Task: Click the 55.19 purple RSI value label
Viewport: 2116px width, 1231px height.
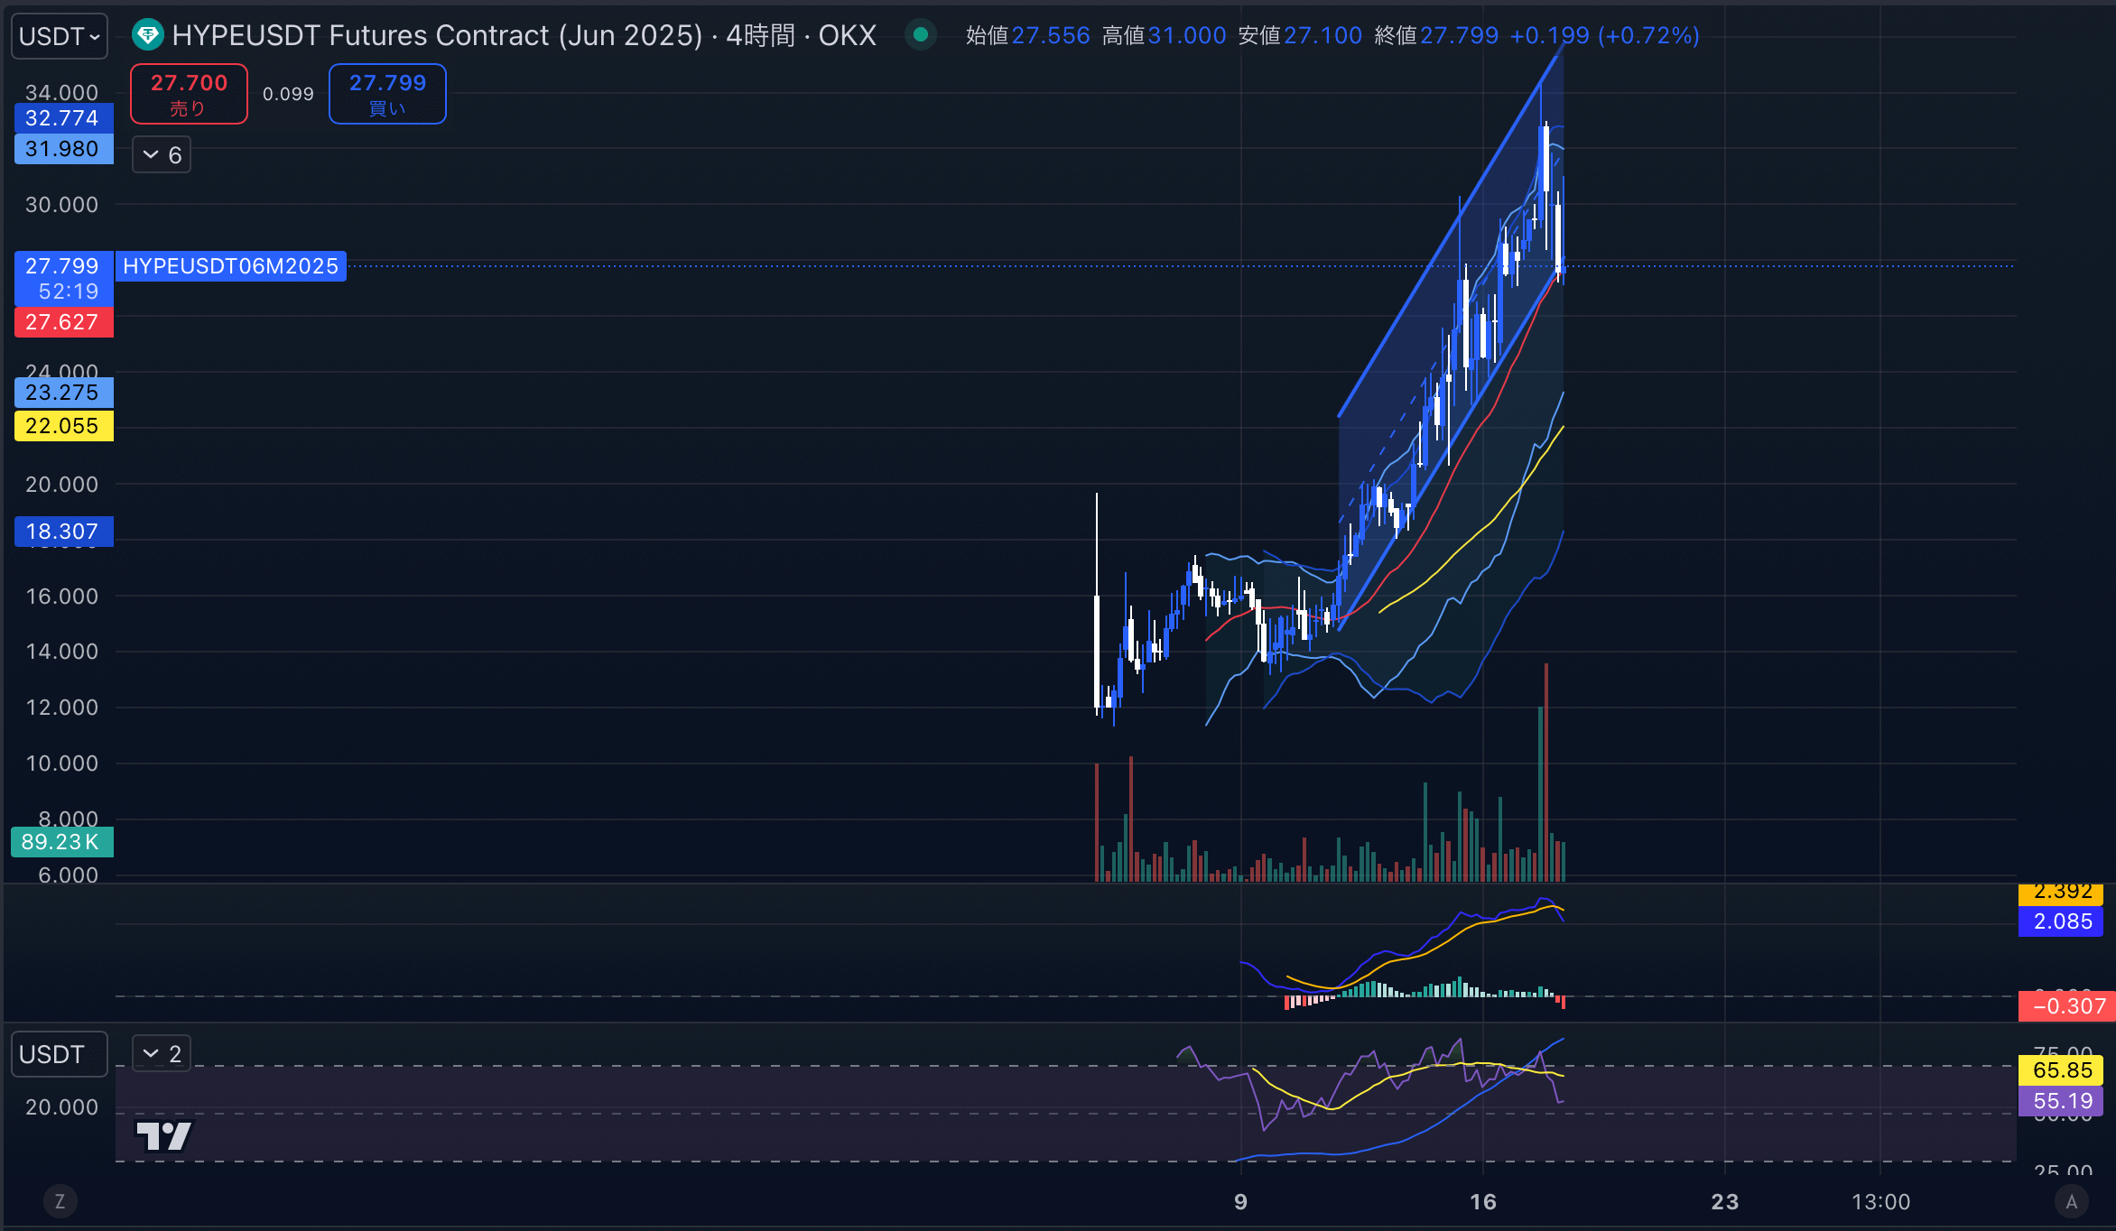Action: pos(2062,1101)
